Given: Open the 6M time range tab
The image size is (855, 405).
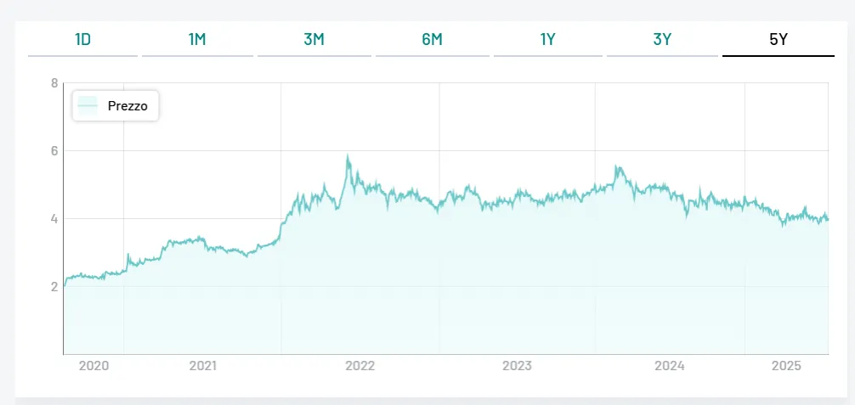Looking at the screenshot, I should tap(432, 39).
